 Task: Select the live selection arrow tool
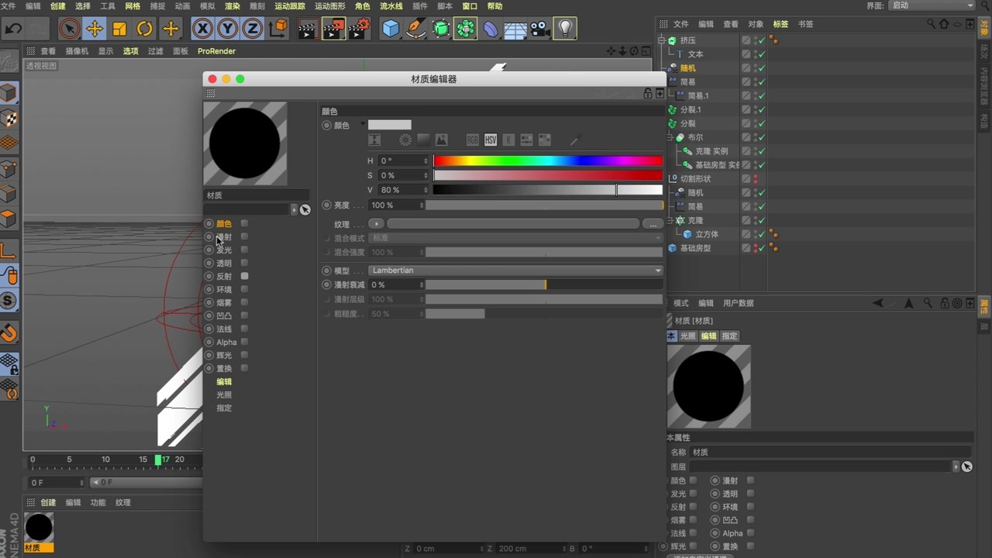tap(69, 29)
